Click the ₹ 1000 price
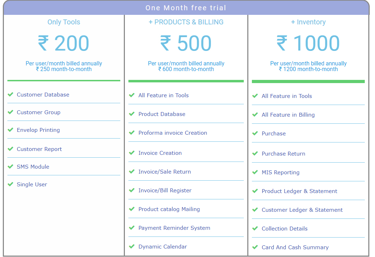 coord(308,43)
